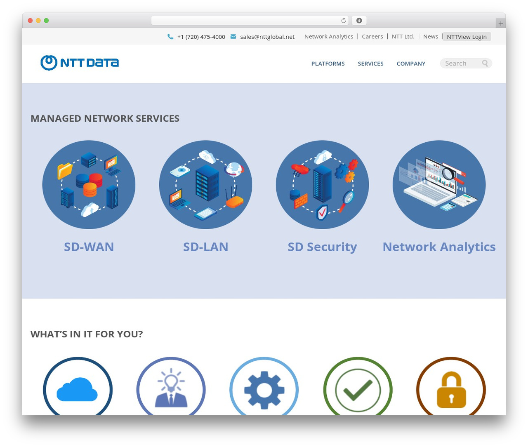Open the NTT Ltd. link
The image size is (528, 447).
(x=403, y=36)
